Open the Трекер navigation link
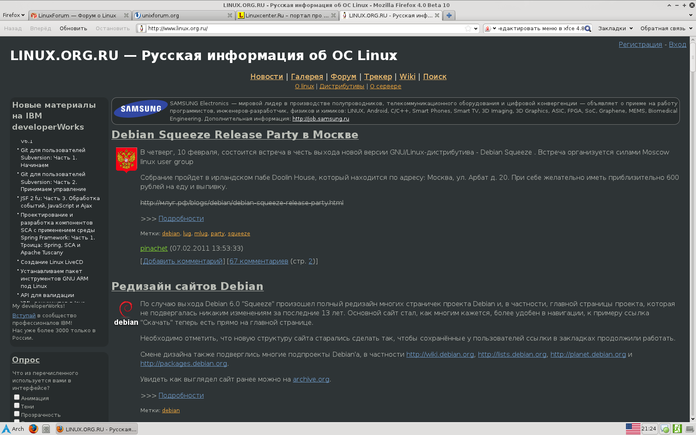 (378, 77)
